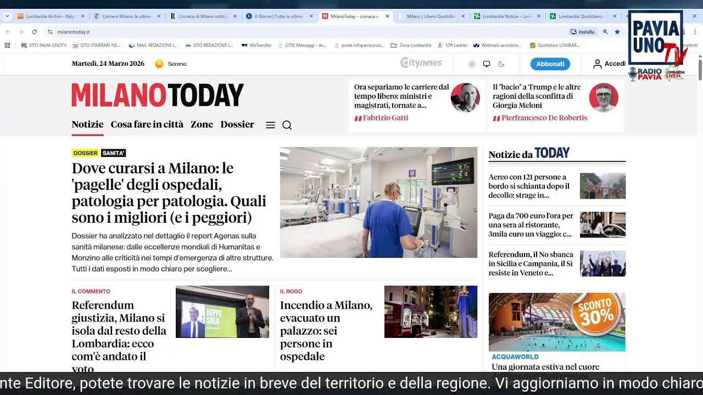
Task: Open Referendum il No sbanca news
Action: tap(531, 264)
